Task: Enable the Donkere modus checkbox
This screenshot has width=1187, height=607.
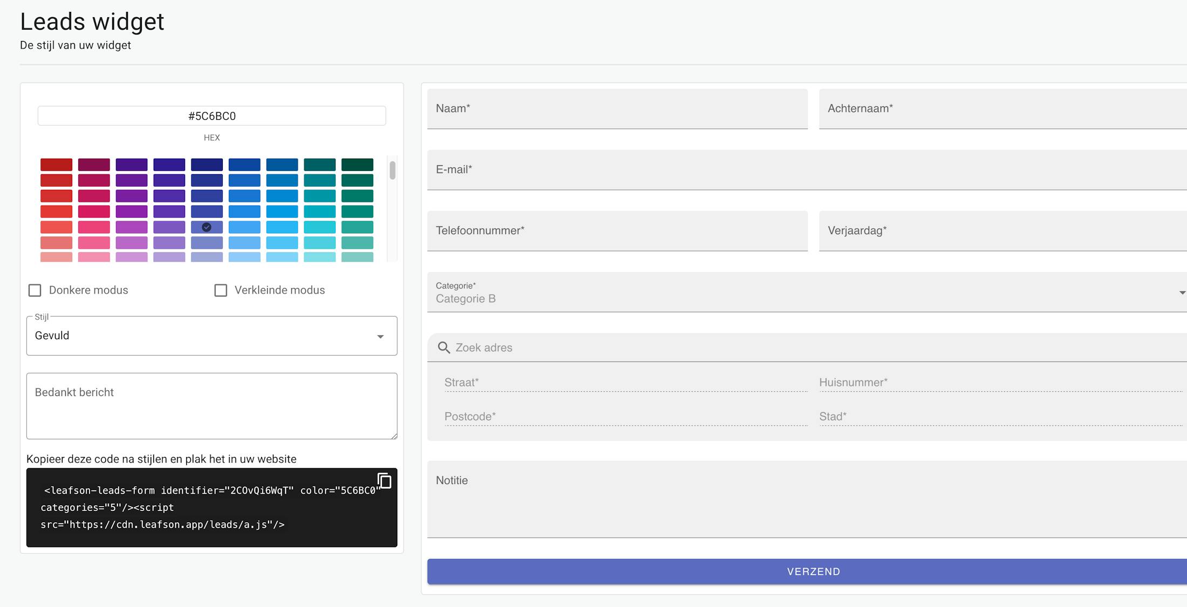Action: [x=35, y=290]
